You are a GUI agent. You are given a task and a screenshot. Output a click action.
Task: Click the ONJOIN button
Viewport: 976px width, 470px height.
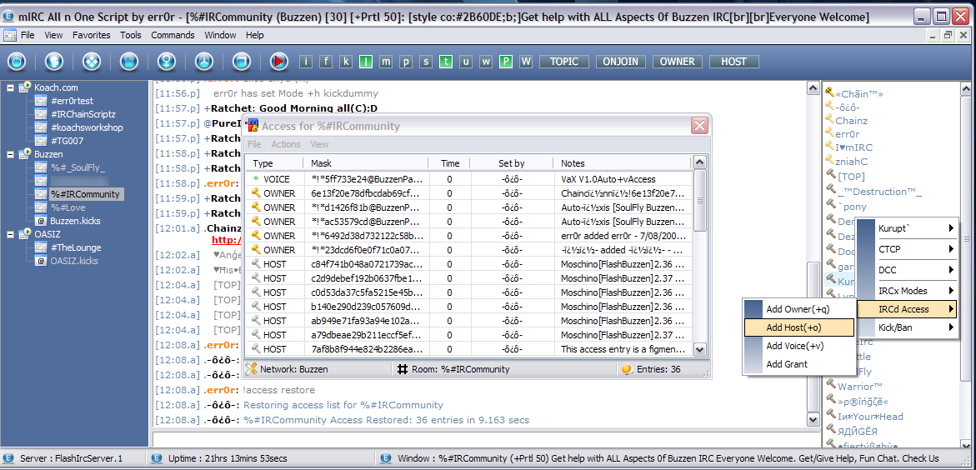(x=621, y=62)
